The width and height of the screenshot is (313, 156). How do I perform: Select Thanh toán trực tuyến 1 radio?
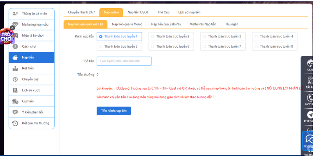[x=101, y=37]
